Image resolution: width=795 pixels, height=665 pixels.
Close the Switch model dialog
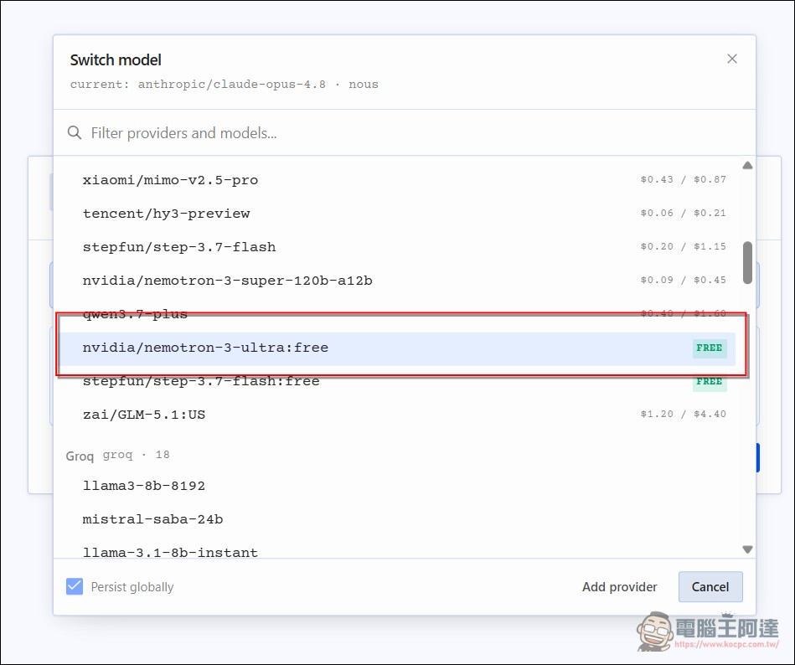pyautogui.click(x=731, y=59)
